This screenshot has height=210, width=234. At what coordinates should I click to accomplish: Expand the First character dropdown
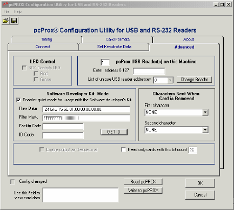click(205, 112)
